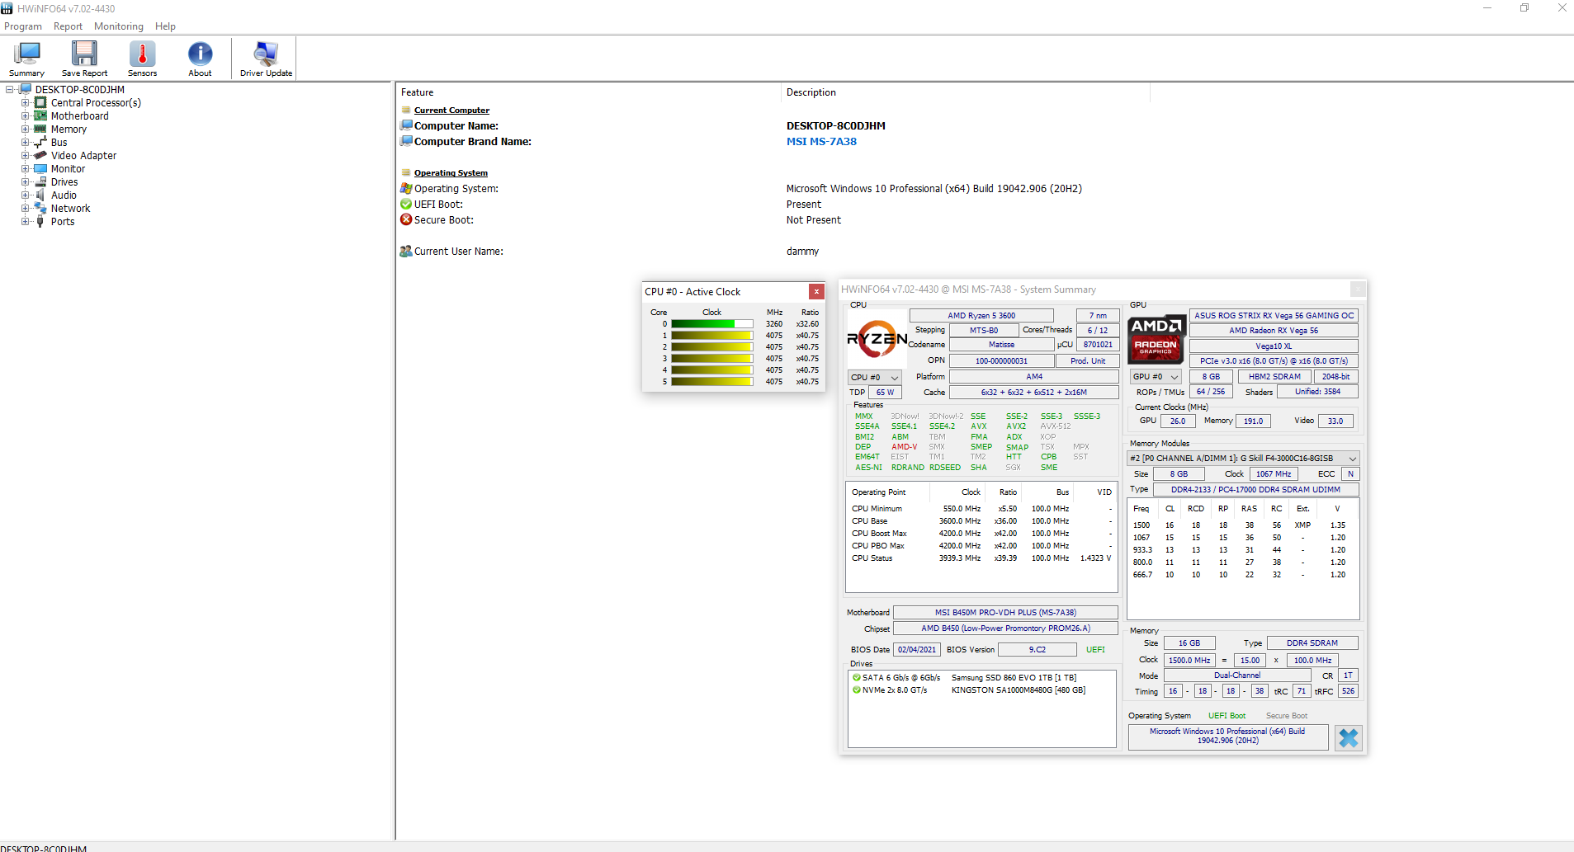Select the Drives icon in the tree
1574x852 pixels.
click(x=40, y=182)
